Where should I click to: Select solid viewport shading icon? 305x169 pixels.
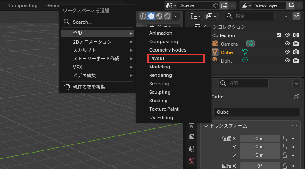pyautogui.click(x=151, y=16)
